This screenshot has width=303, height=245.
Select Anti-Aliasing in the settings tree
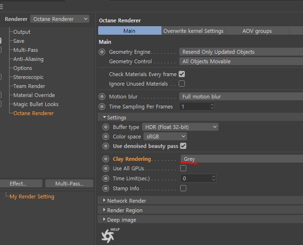pyautogui.click(x=29, y=59)
